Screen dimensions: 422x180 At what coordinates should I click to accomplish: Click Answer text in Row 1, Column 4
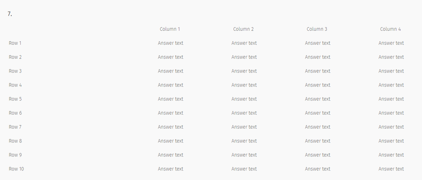point(391,43)
